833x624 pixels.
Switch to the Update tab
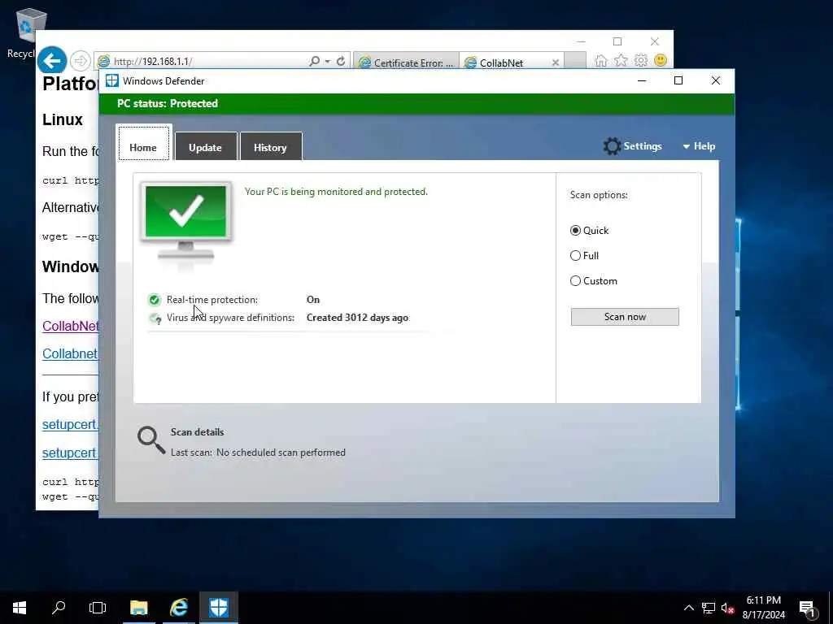click(205, 147)
